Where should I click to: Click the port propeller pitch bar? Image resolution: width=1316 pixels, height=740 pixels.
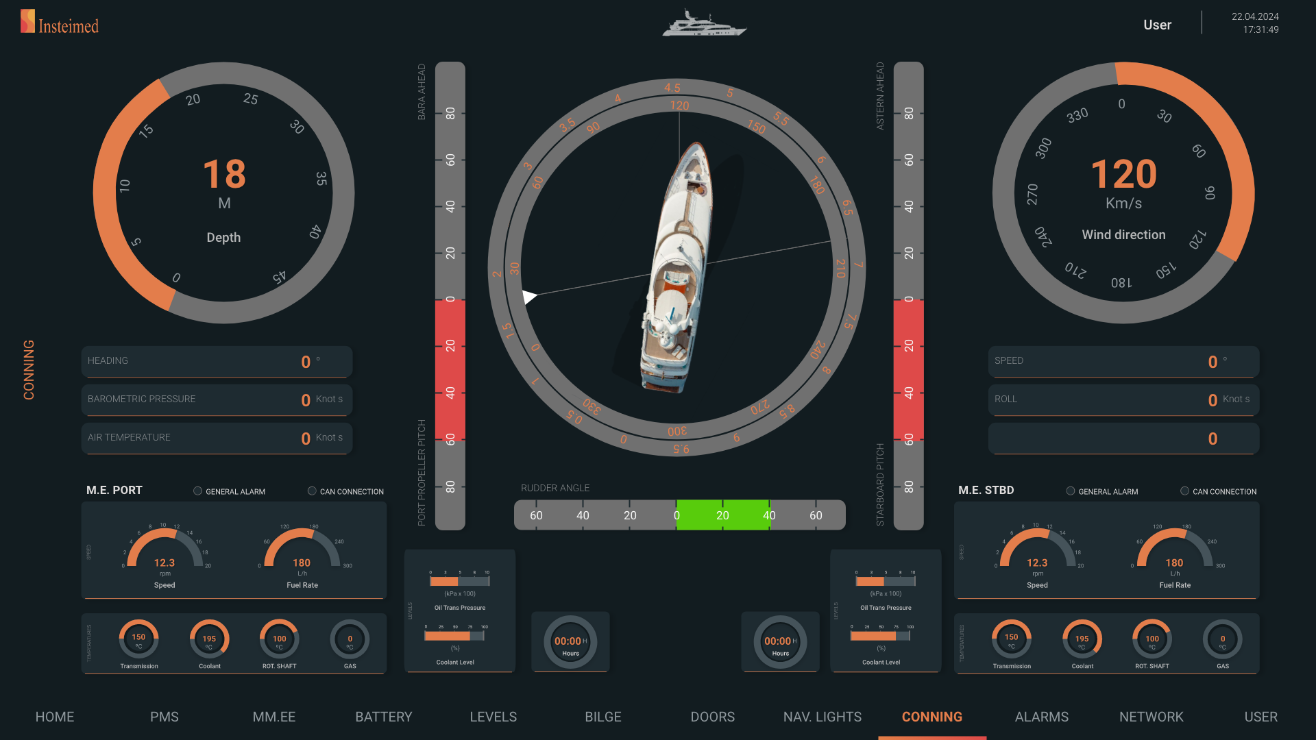click(x=450, y=296)
